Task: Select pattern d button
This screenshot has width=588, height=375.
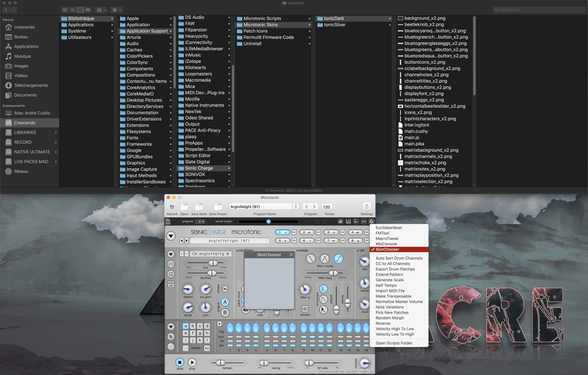Action: point(207,325)
